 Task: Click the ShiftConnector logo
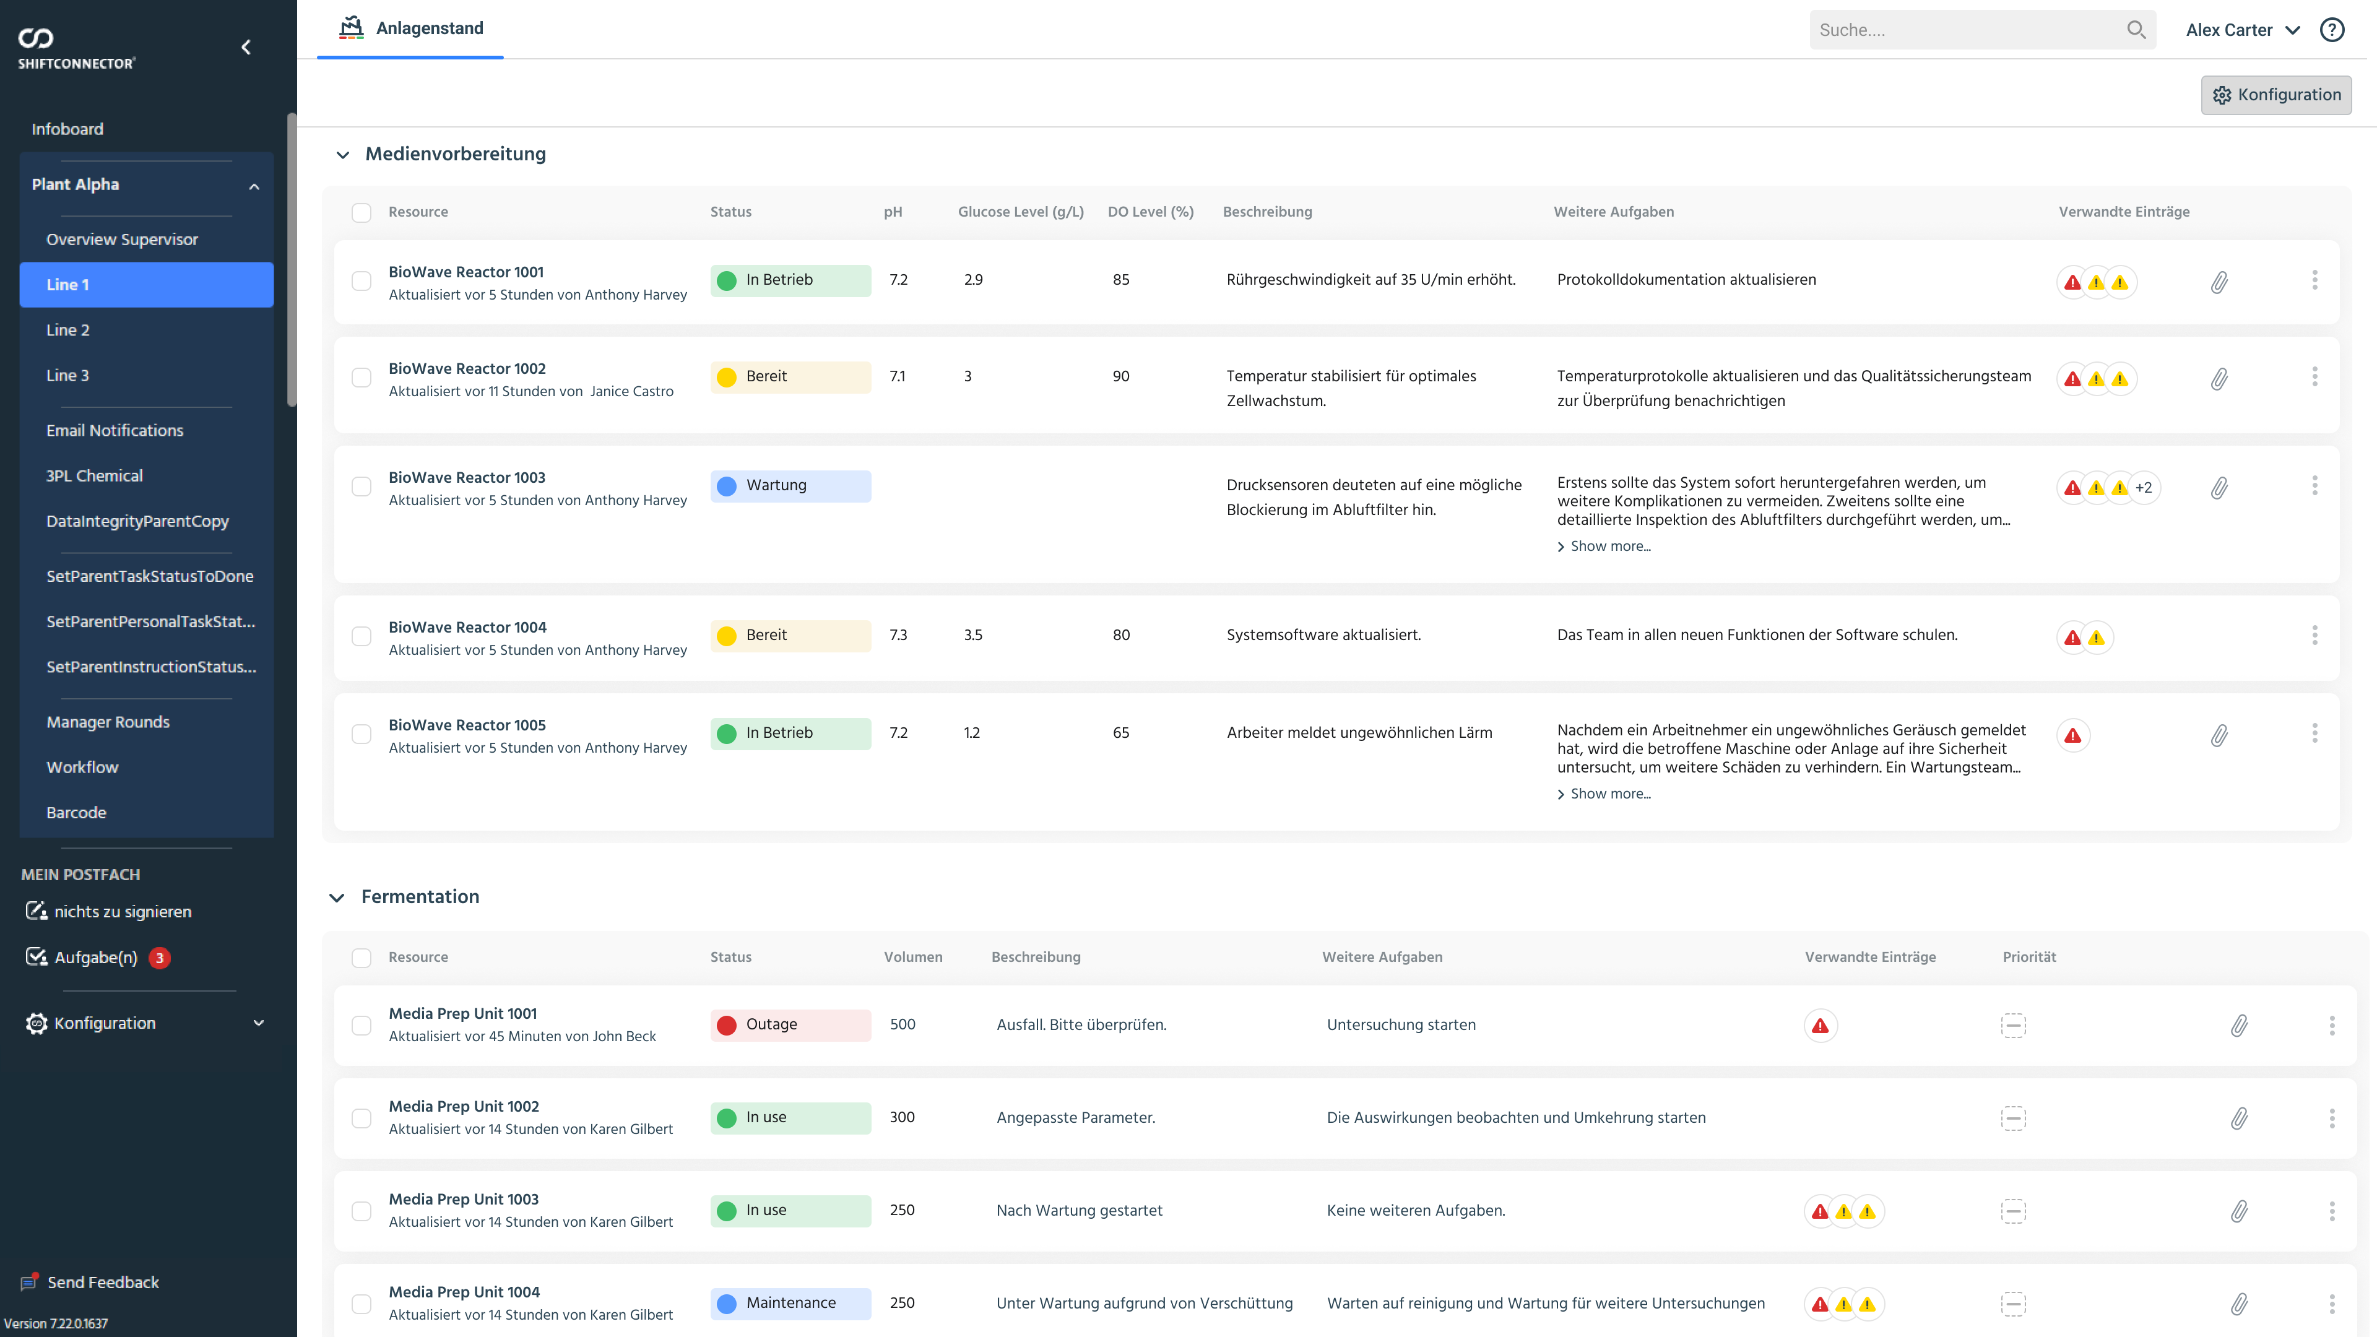tap(77, 49)
